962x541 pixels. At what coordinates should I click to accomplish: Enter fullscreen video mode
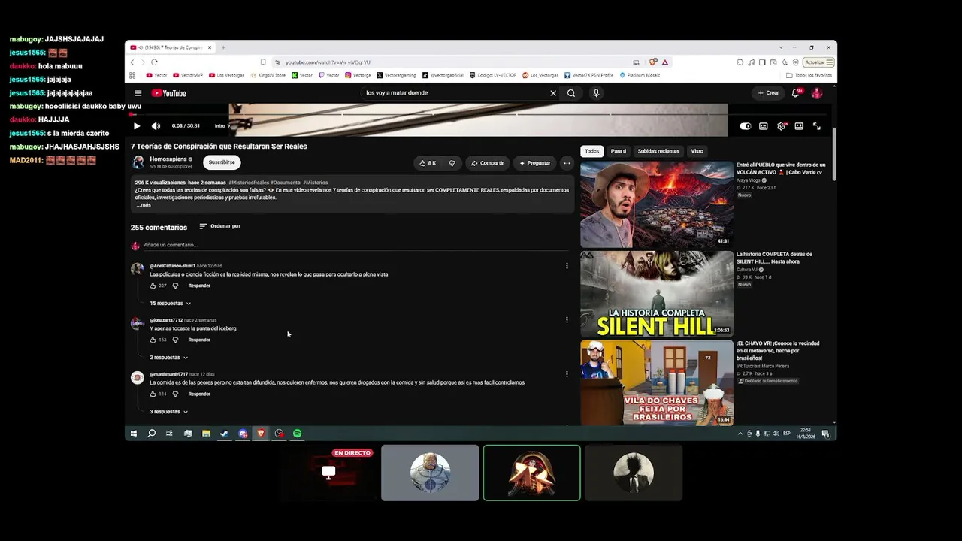point(817,126)
